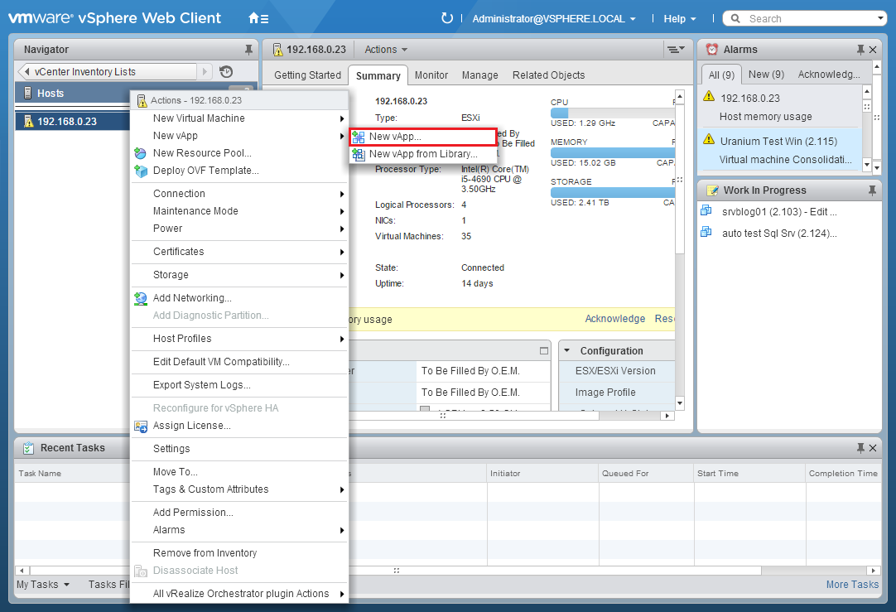Click the search magnifier icon

736,19
